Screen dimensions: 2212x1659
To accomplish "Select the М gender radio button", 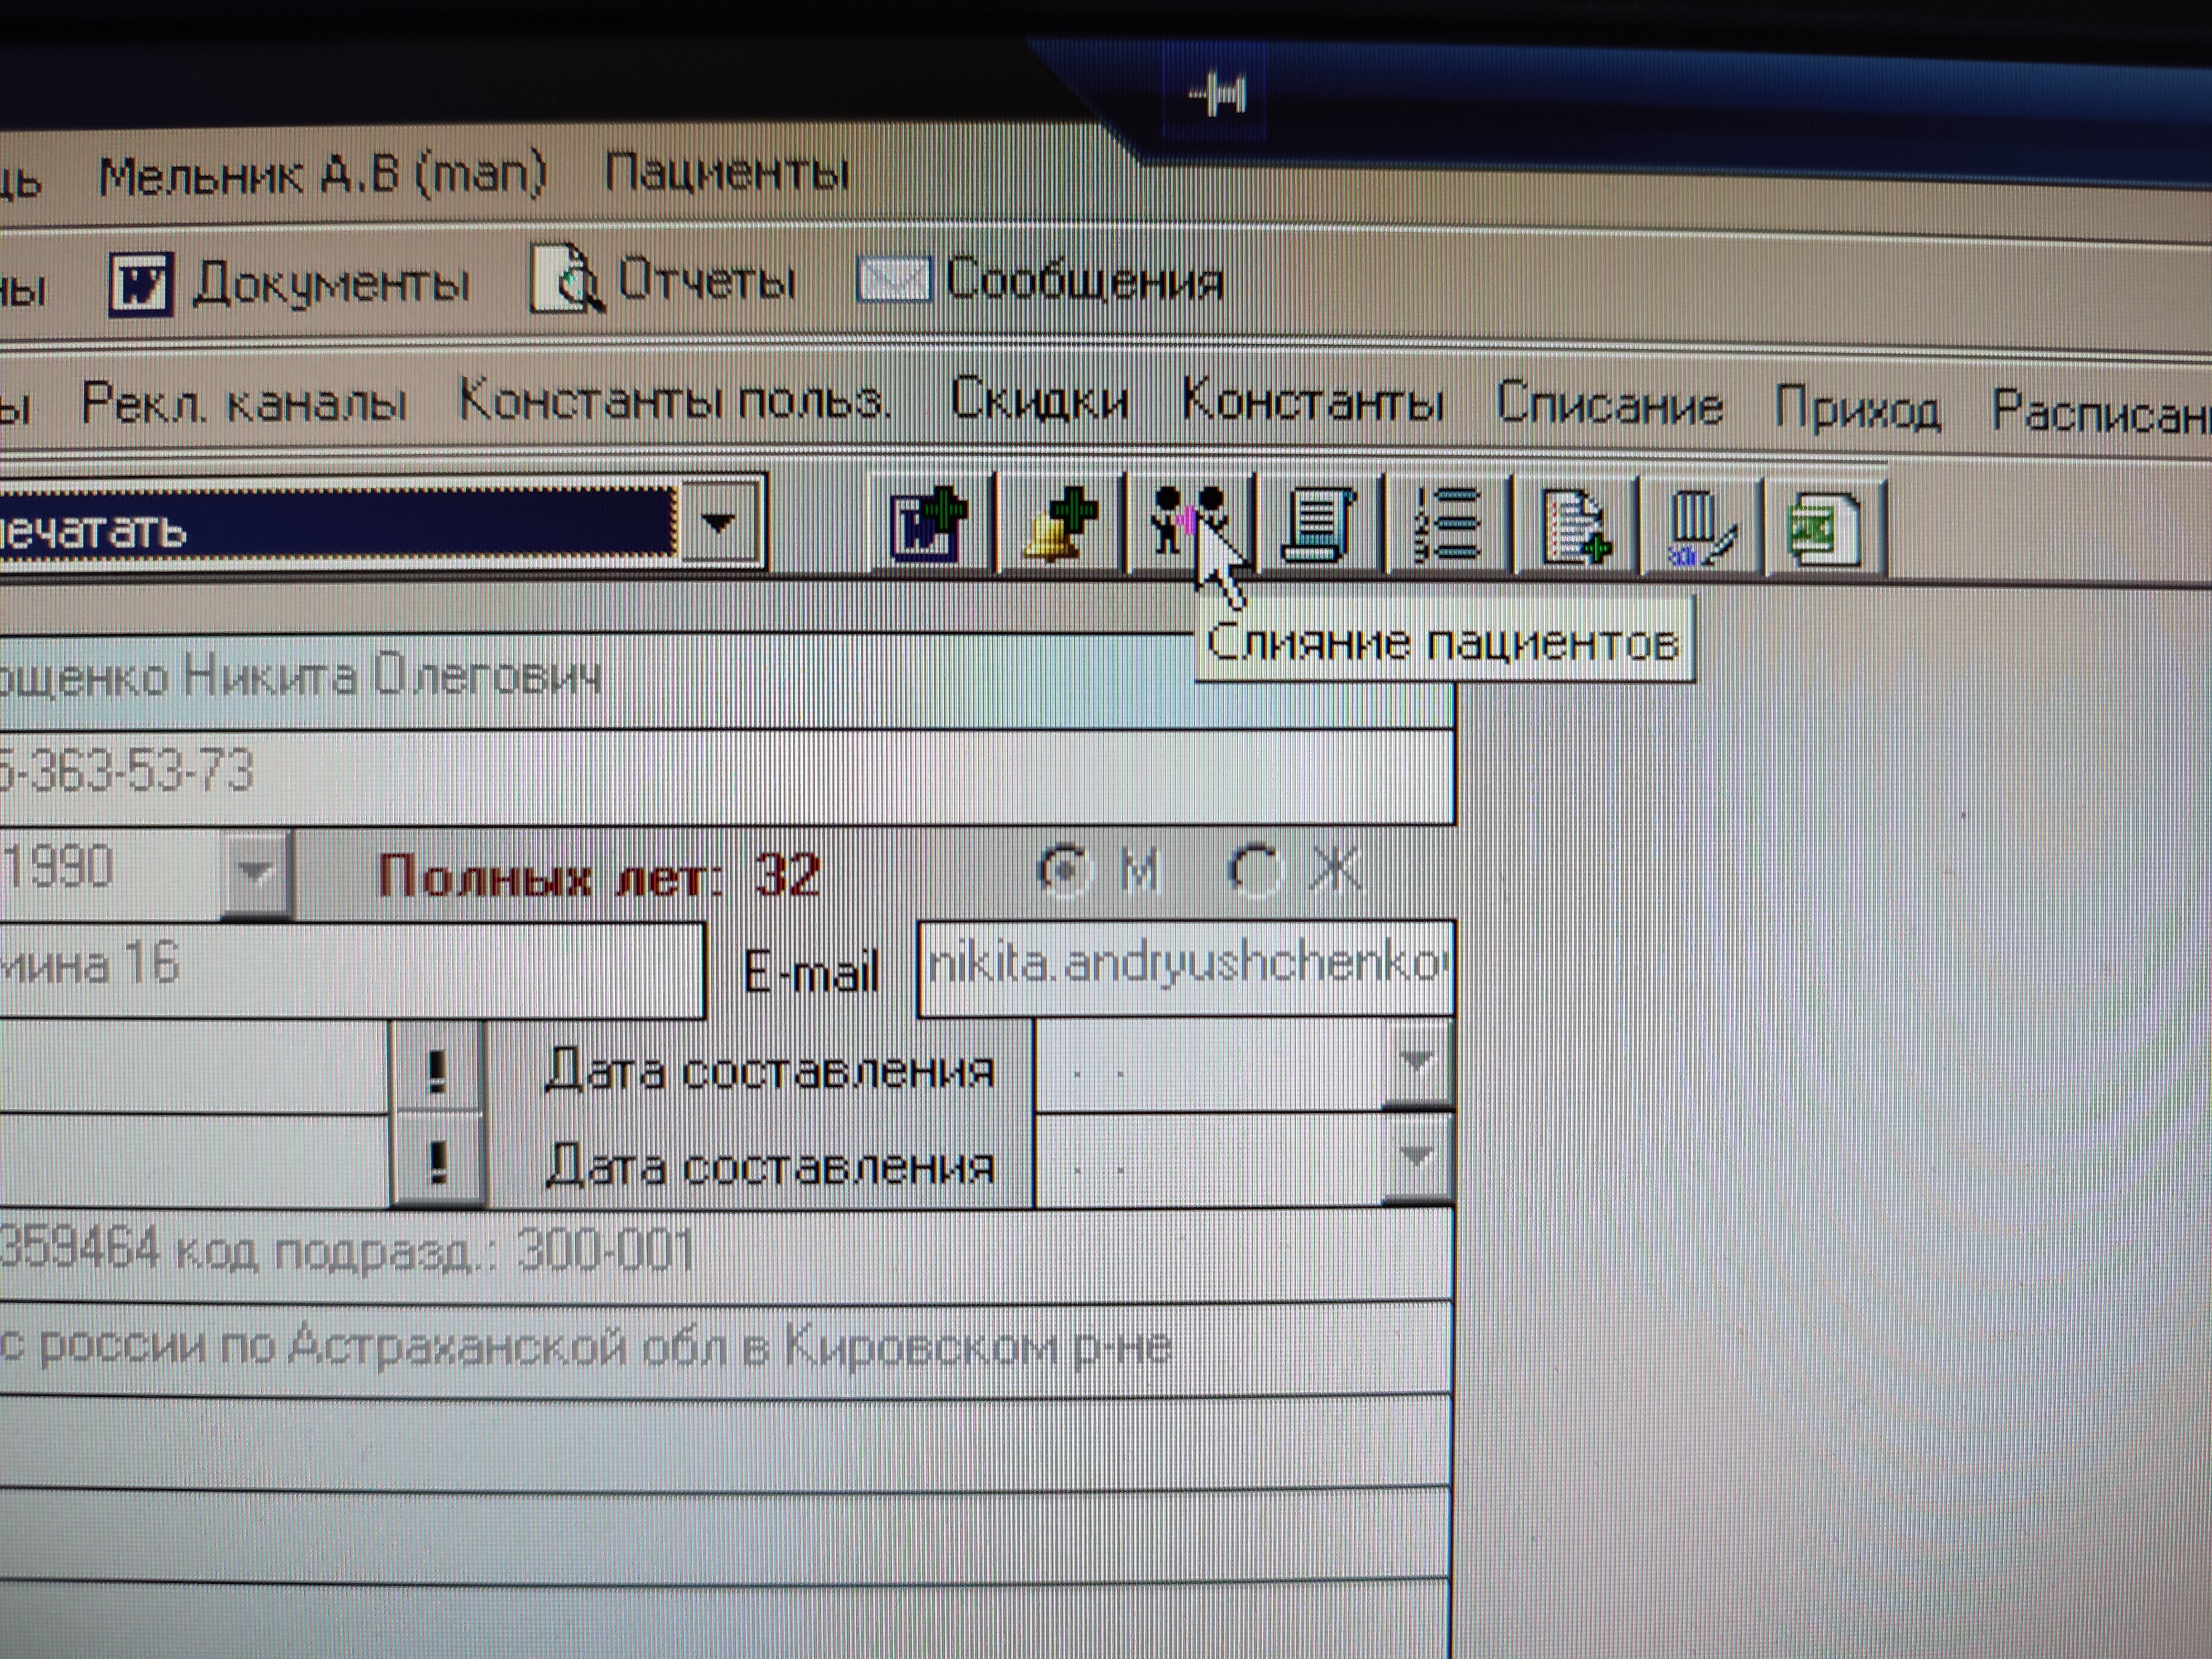I will [1064, 870].
